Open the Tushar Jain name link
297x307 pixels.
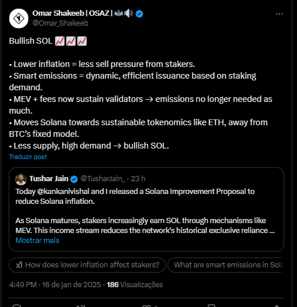[49, 179]
